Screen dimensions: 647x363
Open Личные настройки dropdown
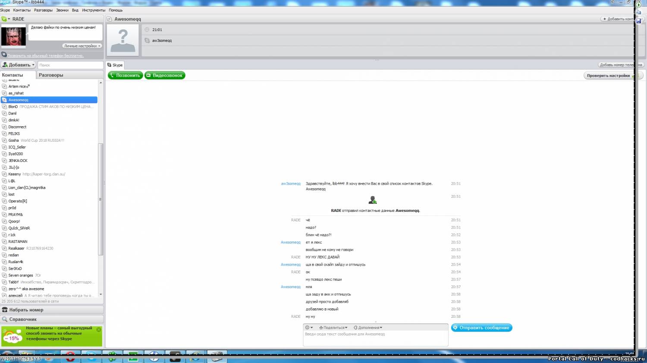[x=82, y=46]
